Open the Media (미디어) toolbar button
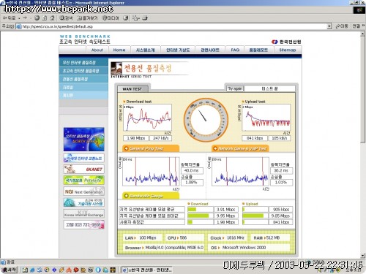Screen dimensions: 366x274 coord(111,18)
